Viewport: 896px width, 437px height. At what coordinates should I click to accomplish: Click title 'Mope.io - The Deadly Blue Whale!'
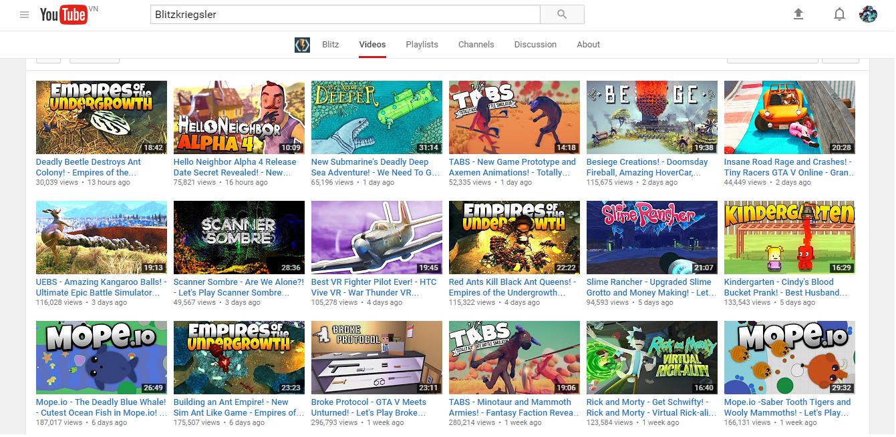(101, 407)
